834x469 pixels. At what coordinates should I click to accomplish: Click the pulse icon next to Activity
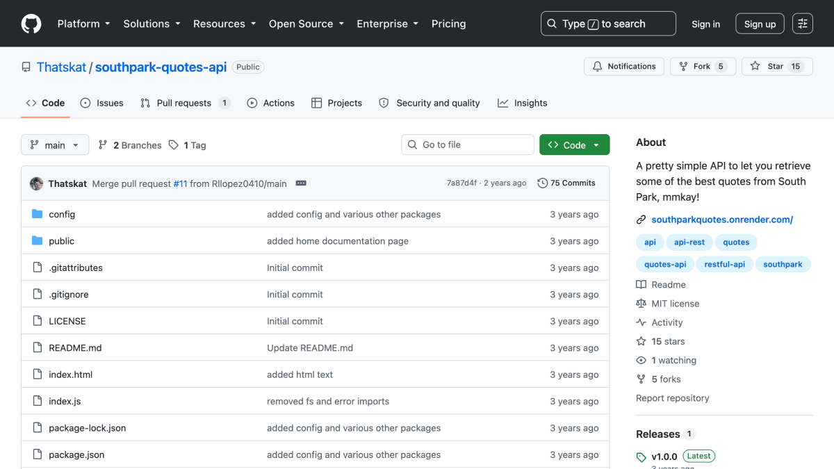[x=641, y=322]
